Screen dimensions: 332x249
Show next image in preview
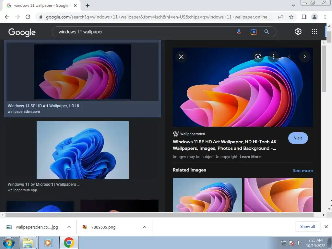305,57
